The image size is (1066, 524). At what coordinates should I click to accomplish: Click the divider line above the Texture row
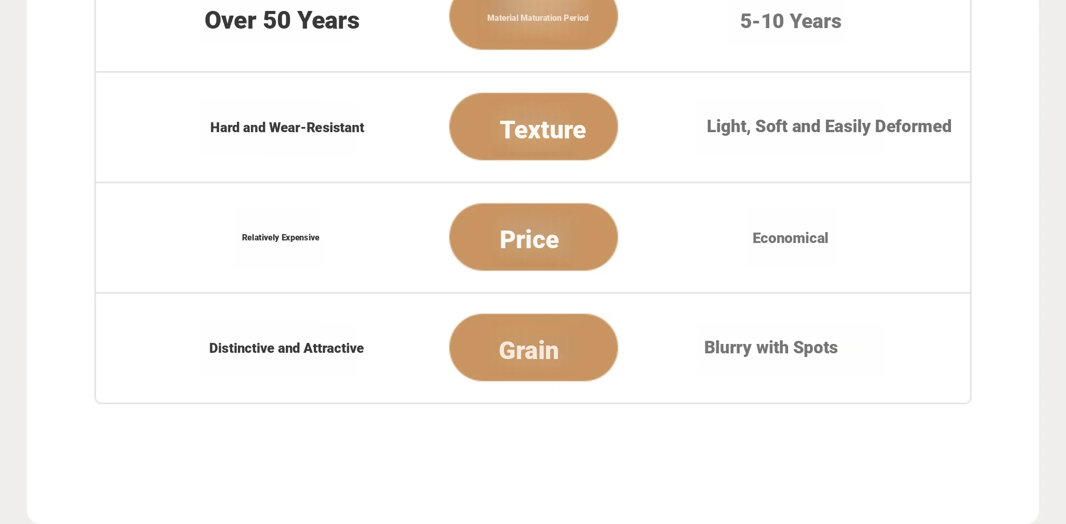tap(533, 72)
